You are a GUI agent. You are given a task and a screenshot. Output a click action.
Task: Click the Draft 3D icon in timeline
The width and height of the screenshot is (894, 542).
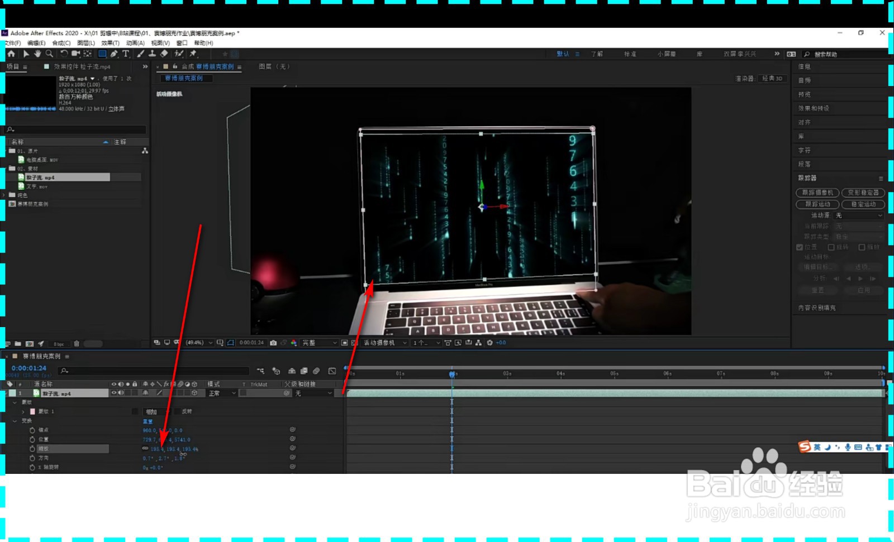[276, 371]
